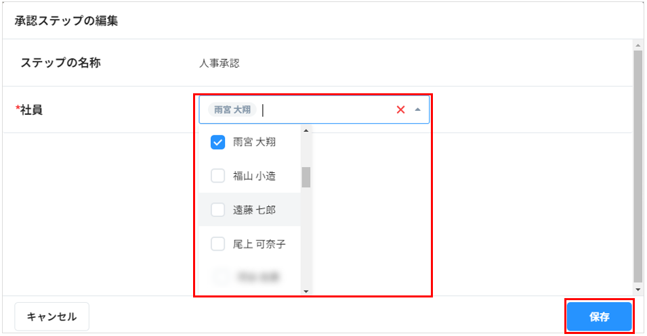
Task: Click the 人事承認 step name value
Action: tap(219, 64)
